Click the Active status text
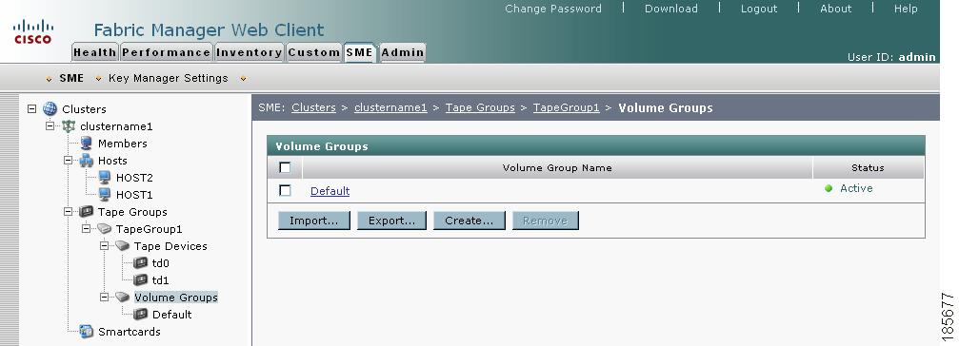This screenshot has width=959, height=346. [856, 188]
